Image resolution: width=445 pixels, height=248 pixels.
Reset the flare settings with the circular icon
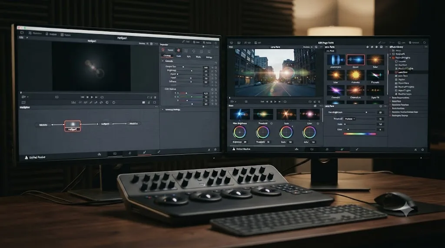[x=381, y=106]
